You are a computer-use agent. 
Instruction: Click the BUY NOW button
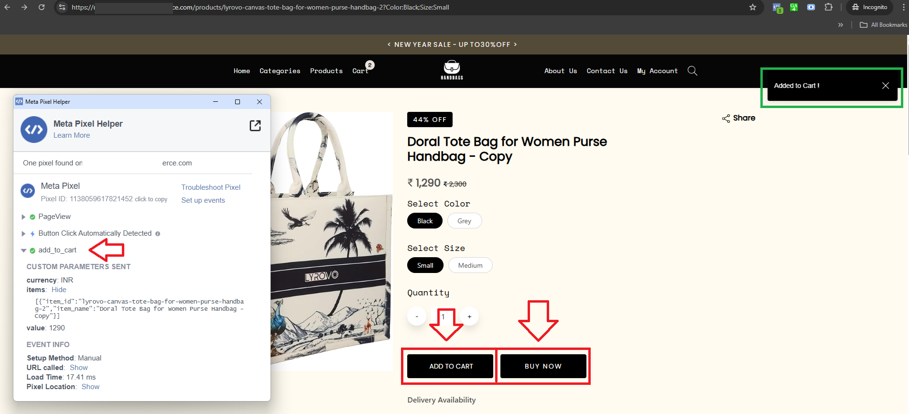543,366
